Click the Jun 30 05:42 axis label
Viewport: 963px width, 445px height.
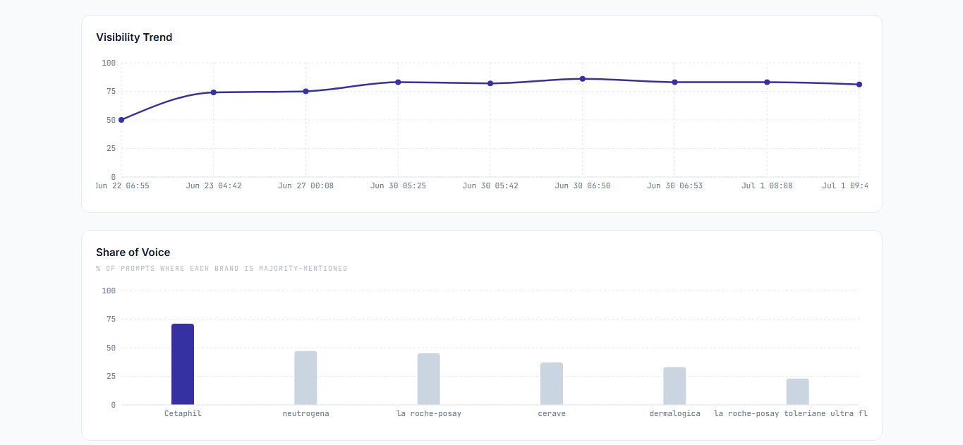[490, 185]
